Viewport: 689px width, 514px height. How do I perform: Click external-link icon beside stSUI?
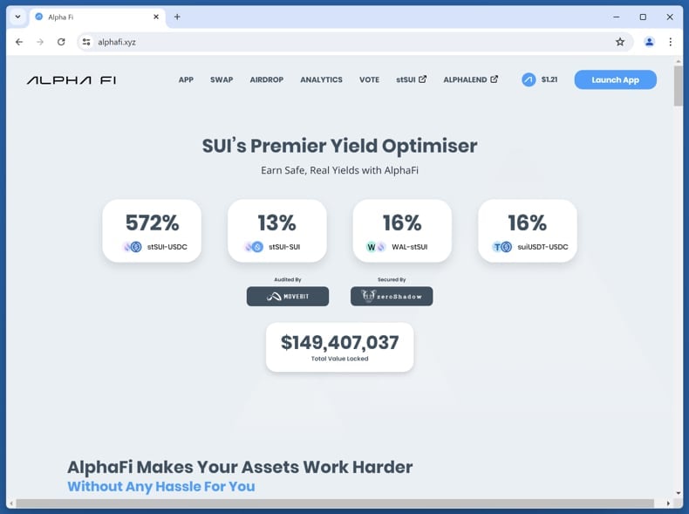422,79
